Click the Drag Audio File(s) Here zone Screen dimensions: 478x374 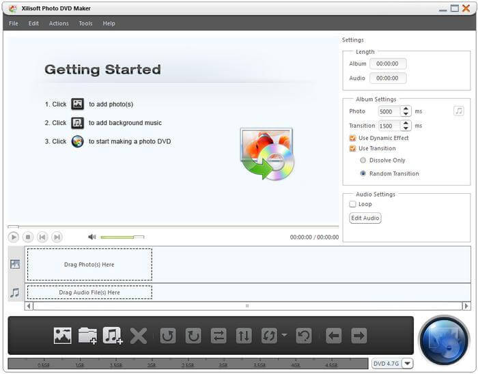point(89,292)
